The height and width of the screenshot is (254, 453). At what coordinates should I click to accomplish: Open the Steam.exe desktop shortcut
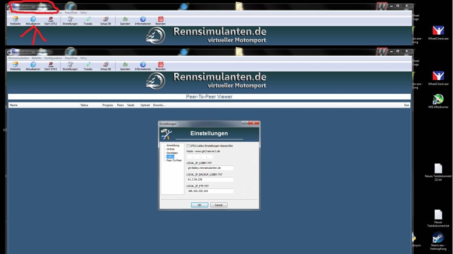click(x=438, y=237)
